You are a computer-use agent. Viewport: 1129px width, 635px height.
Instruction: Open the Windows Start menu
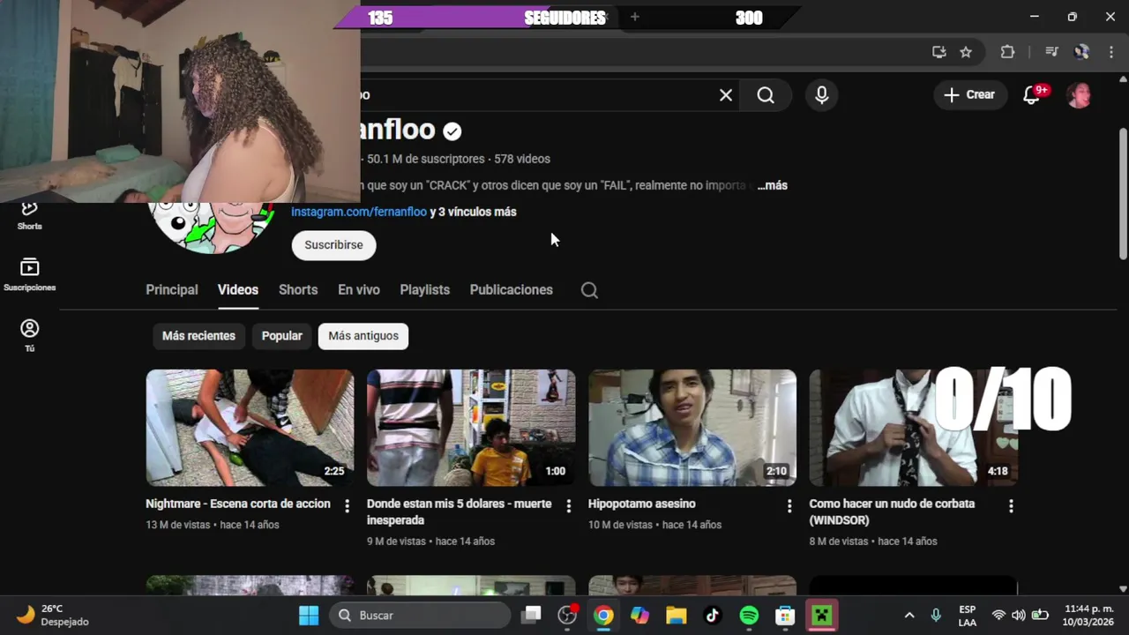[x=309, y=615]
